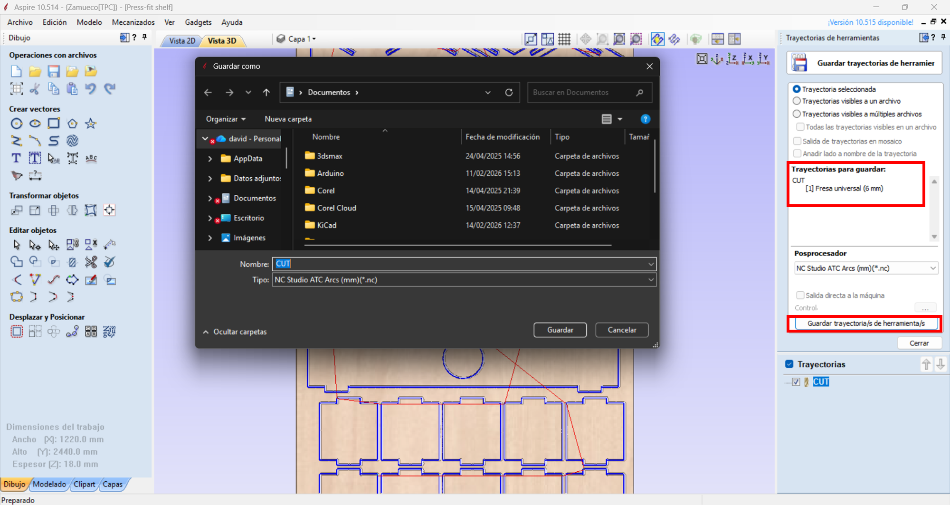Open the Organizar dropdown menu
This screenshot has height=505, width=950.
[226, 119]
